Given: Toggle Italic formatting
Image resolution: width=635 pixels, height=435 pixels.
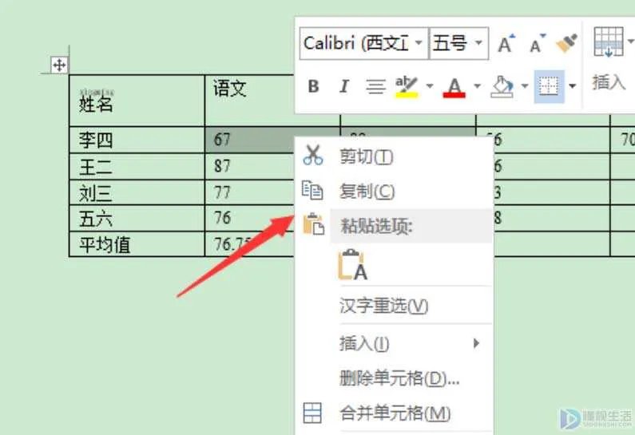Looking at the screenshot, I should click(x=343, y=86).
